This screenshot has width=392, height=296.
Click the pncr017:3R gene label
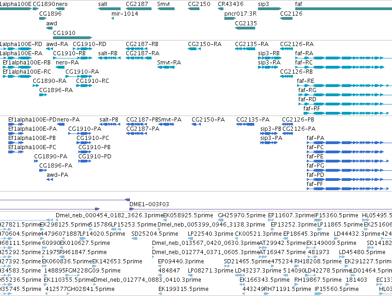(240, 14)
